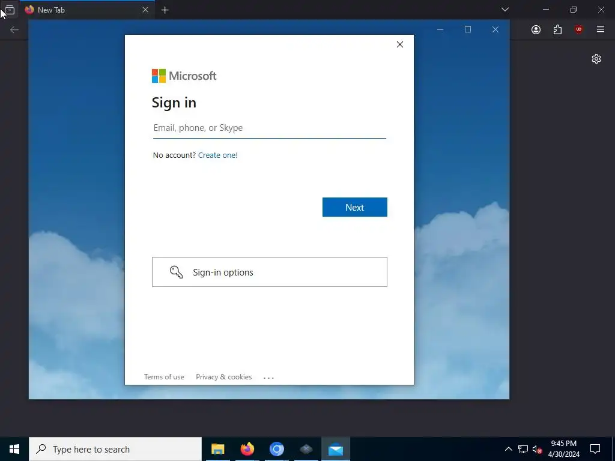Open the network status tray icon
The image size is (615, 461).
click(523, 449)
